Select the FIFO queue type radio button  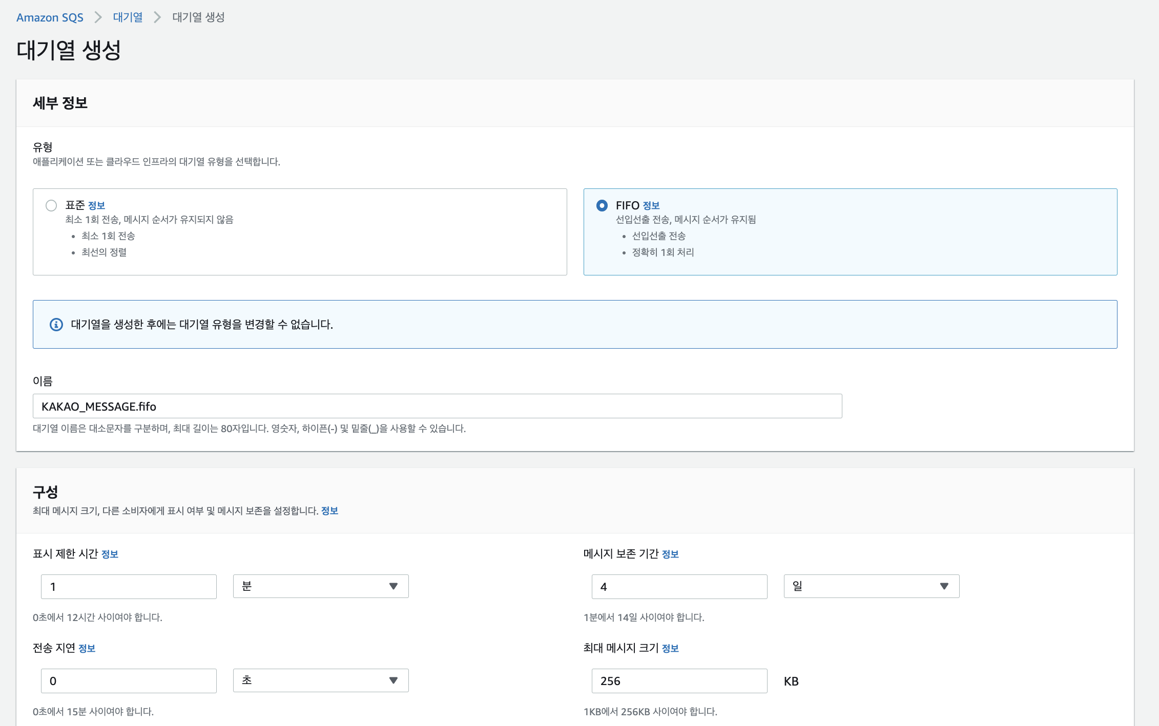coord(602,205)
